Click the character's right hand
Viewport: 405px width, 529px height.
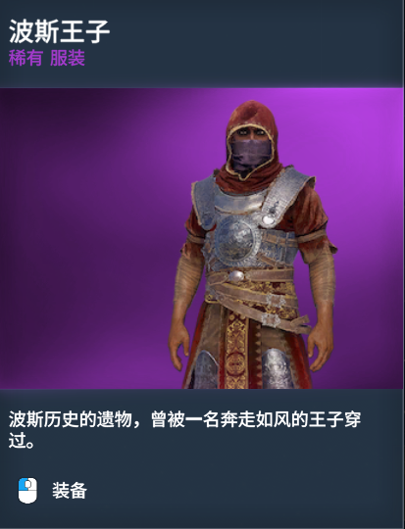[179, 351]
